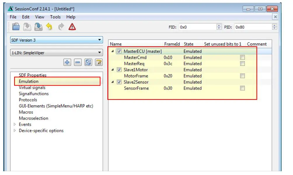Select Virtual signals in the tree
Image resolution: width=293 pixels, height=175 pixels.
32,87
